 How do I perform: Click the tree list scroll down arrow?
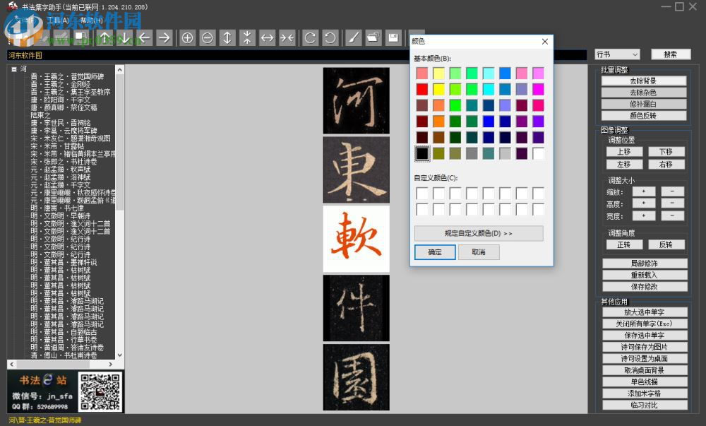(120, 355)
